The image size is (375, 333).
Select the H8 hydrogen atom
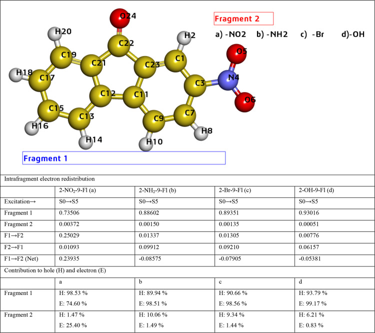[x=201, y=133]
